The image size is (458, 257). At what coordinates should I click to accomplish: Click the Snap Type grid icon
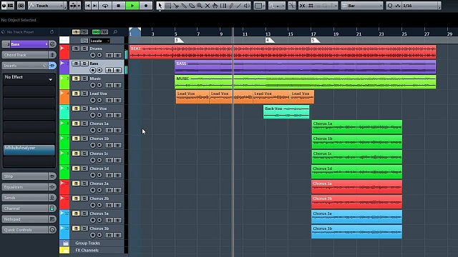coord(311,6)
